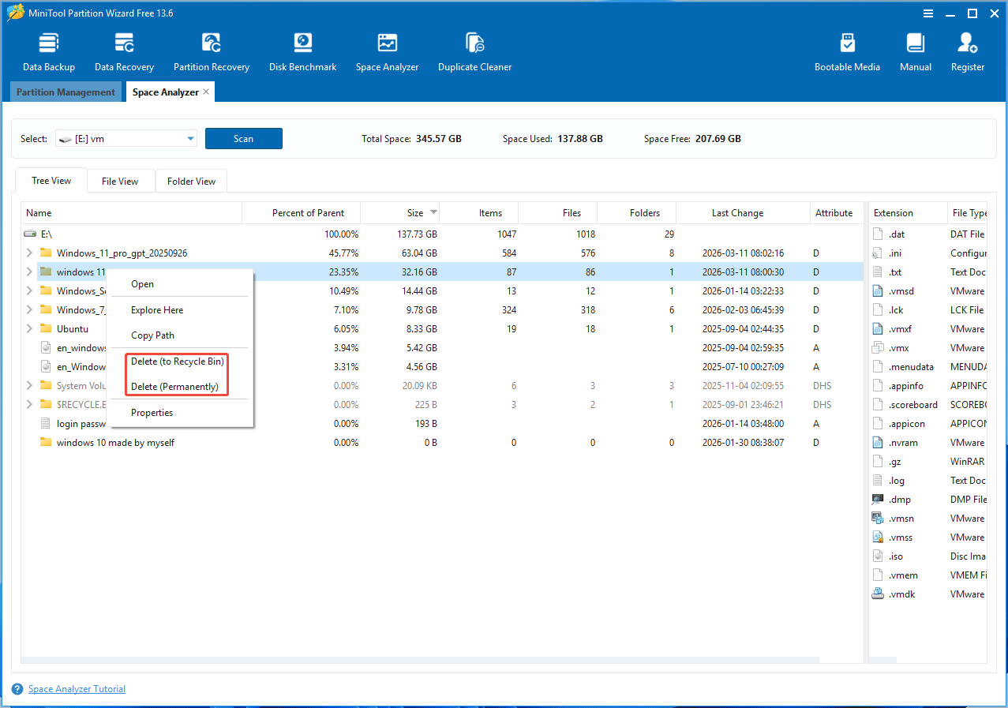Click the Scan button
Image resolution: width=1008 pixels, height=708 pixels.
pyautogui.click(x=243, y=138)
